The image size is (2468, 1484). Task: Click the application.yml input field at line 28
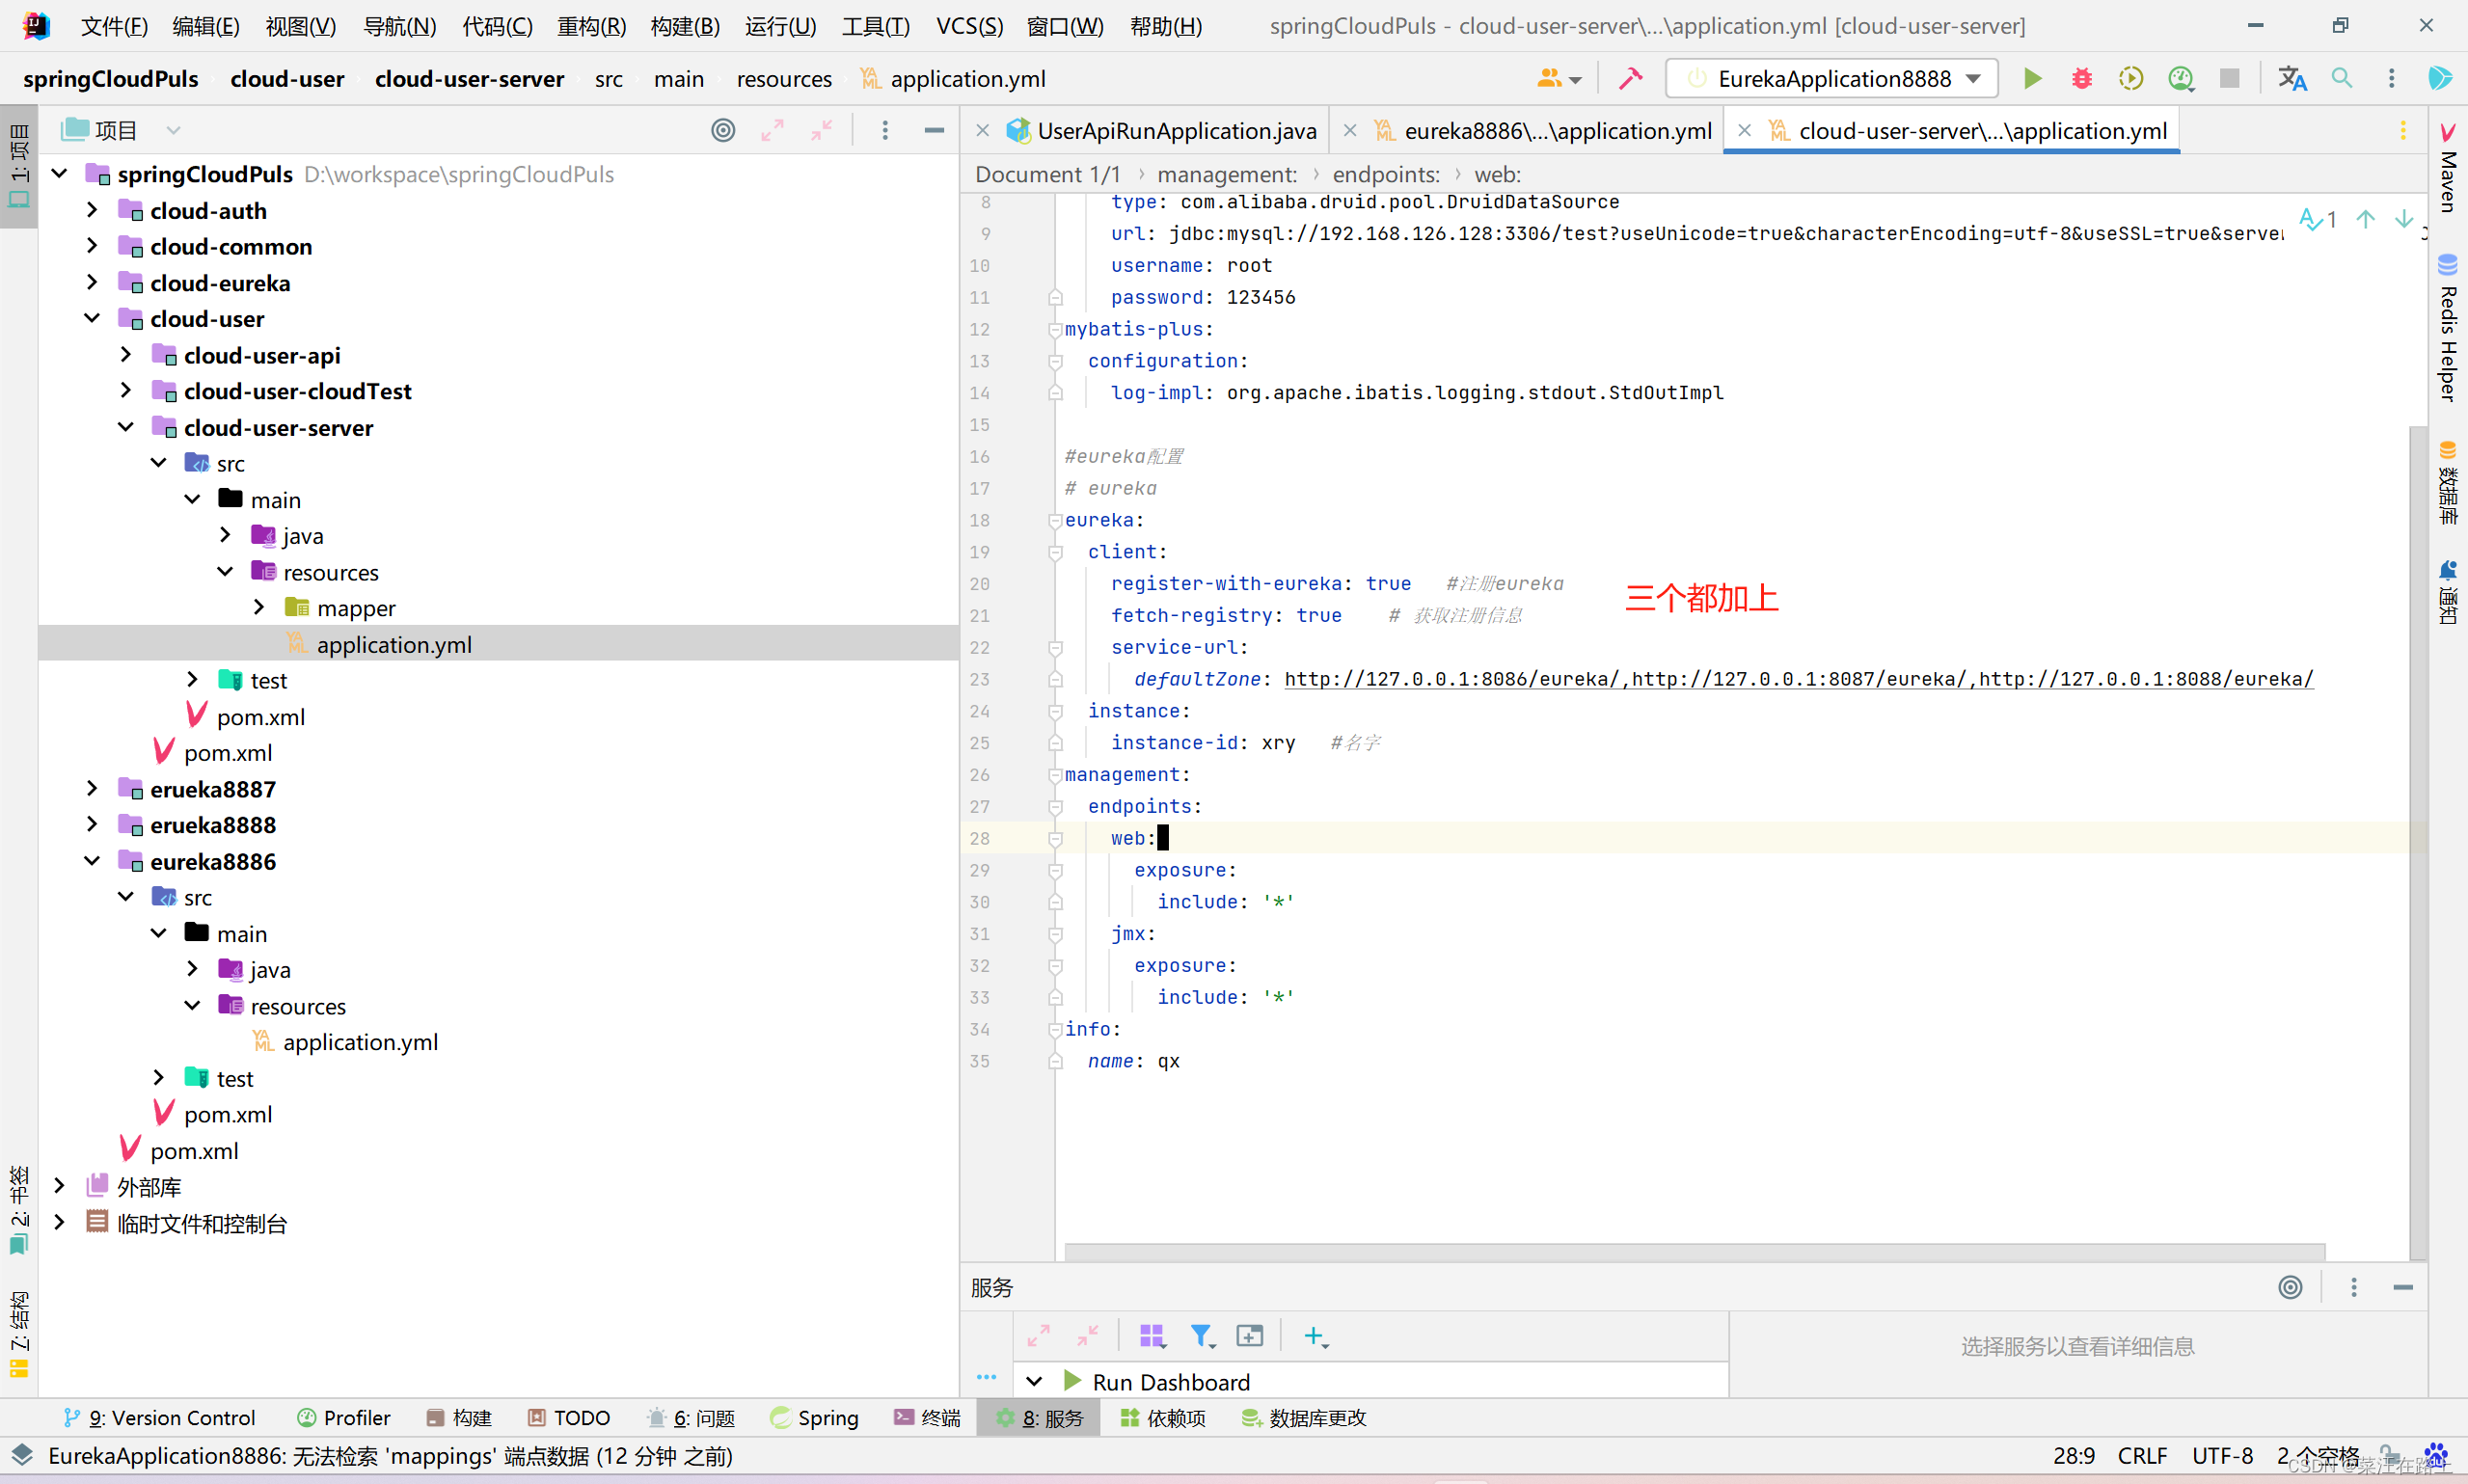point(1162,837)
